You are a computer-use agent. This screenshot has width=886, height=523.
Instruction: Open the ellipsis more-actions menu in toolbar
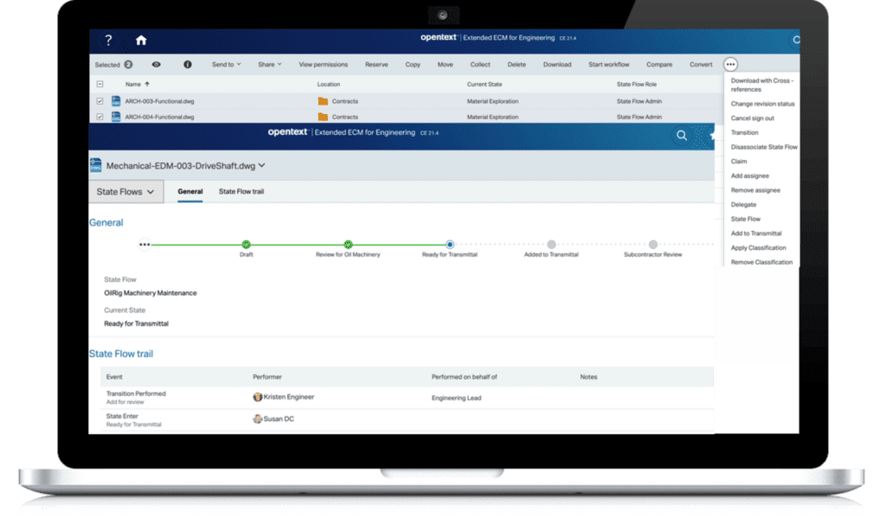[729, 64]
